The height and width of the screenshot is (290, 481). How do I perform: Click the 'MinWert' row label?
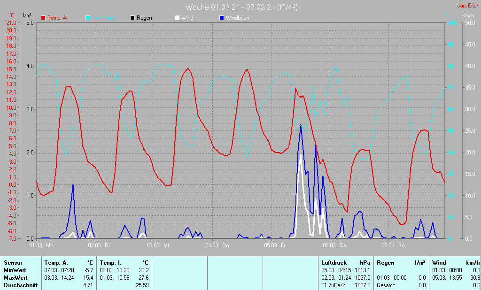(15, 270)
